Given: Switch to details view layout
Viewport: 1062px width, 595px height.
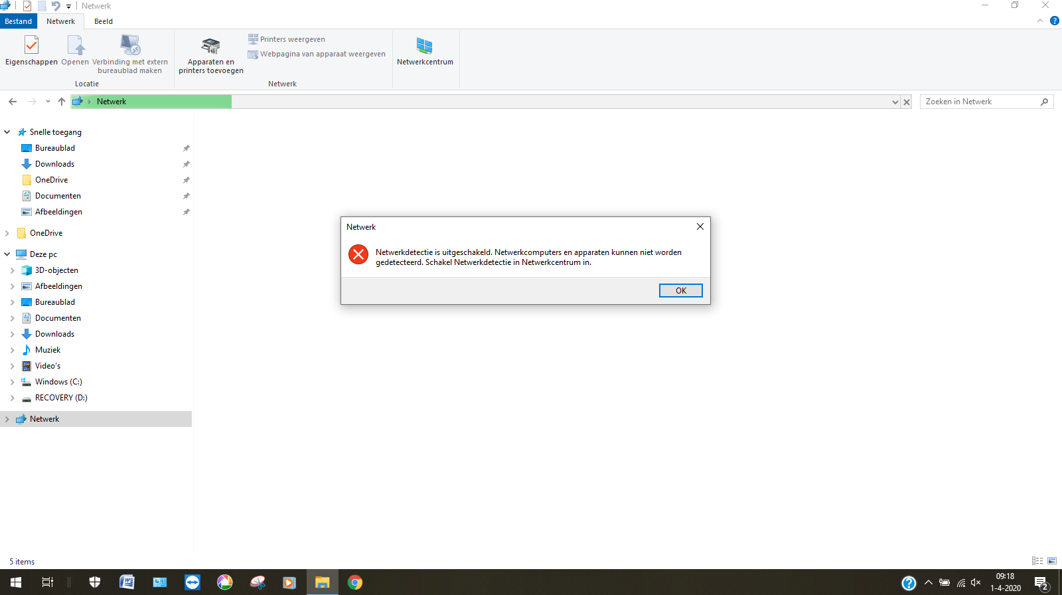Looking at the screenshot, I should [x=1037, y=561].
